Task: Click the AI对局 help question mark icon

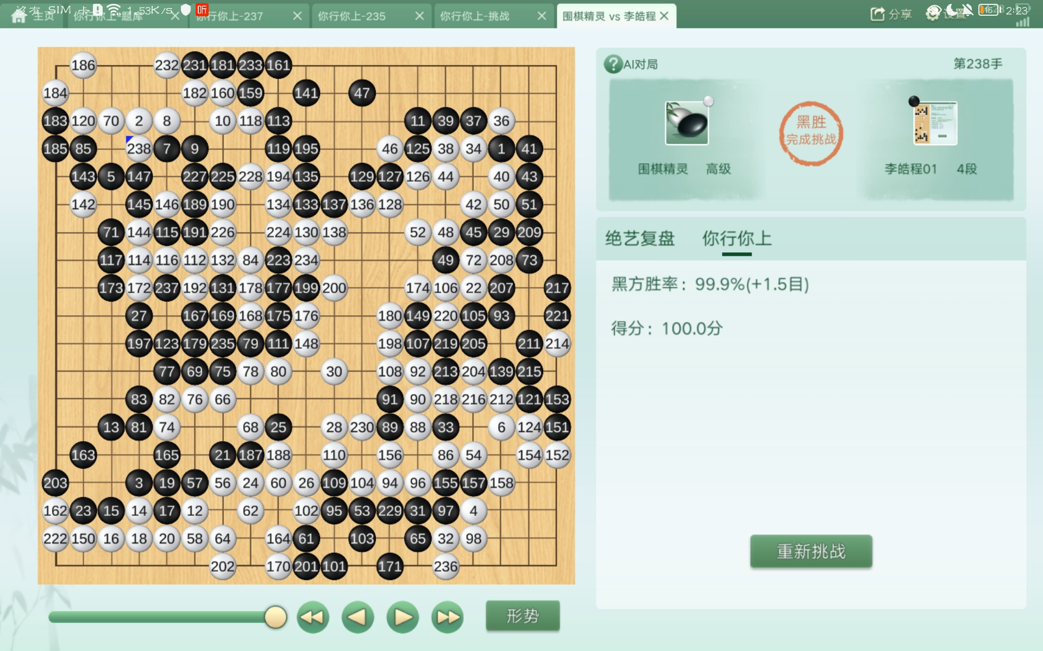Action: 613,65
